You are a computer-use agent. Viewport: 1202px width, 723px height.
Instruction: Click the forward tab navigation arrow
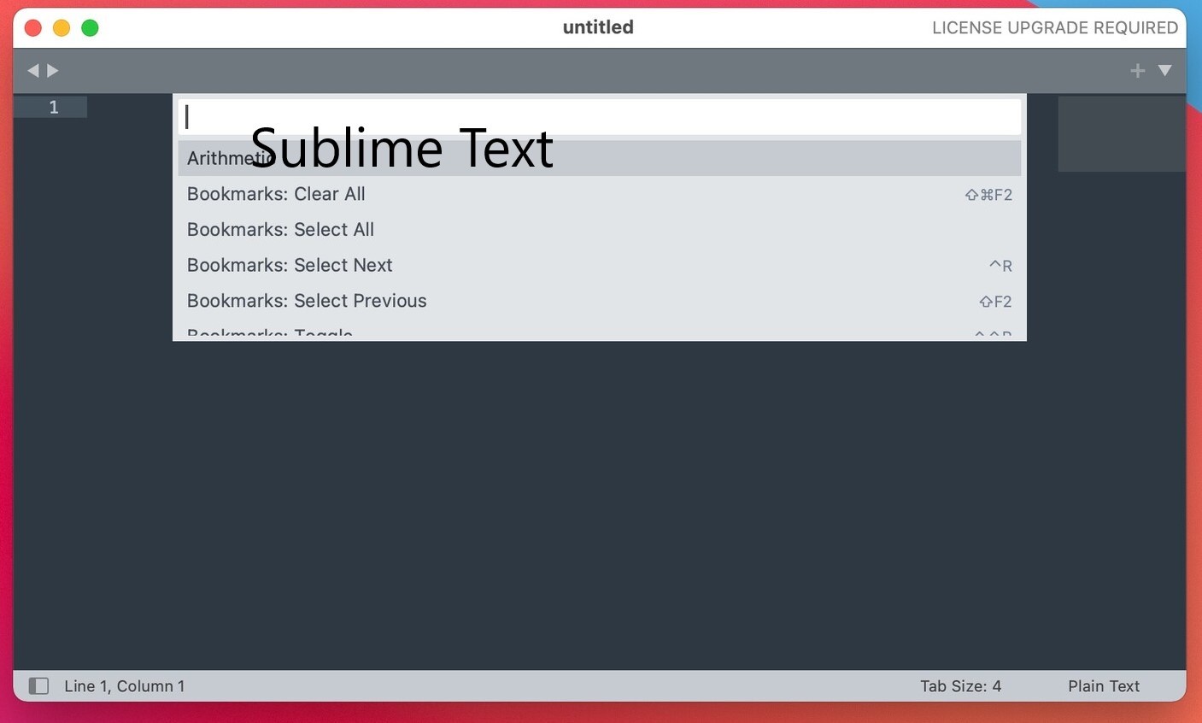(53, 71)
